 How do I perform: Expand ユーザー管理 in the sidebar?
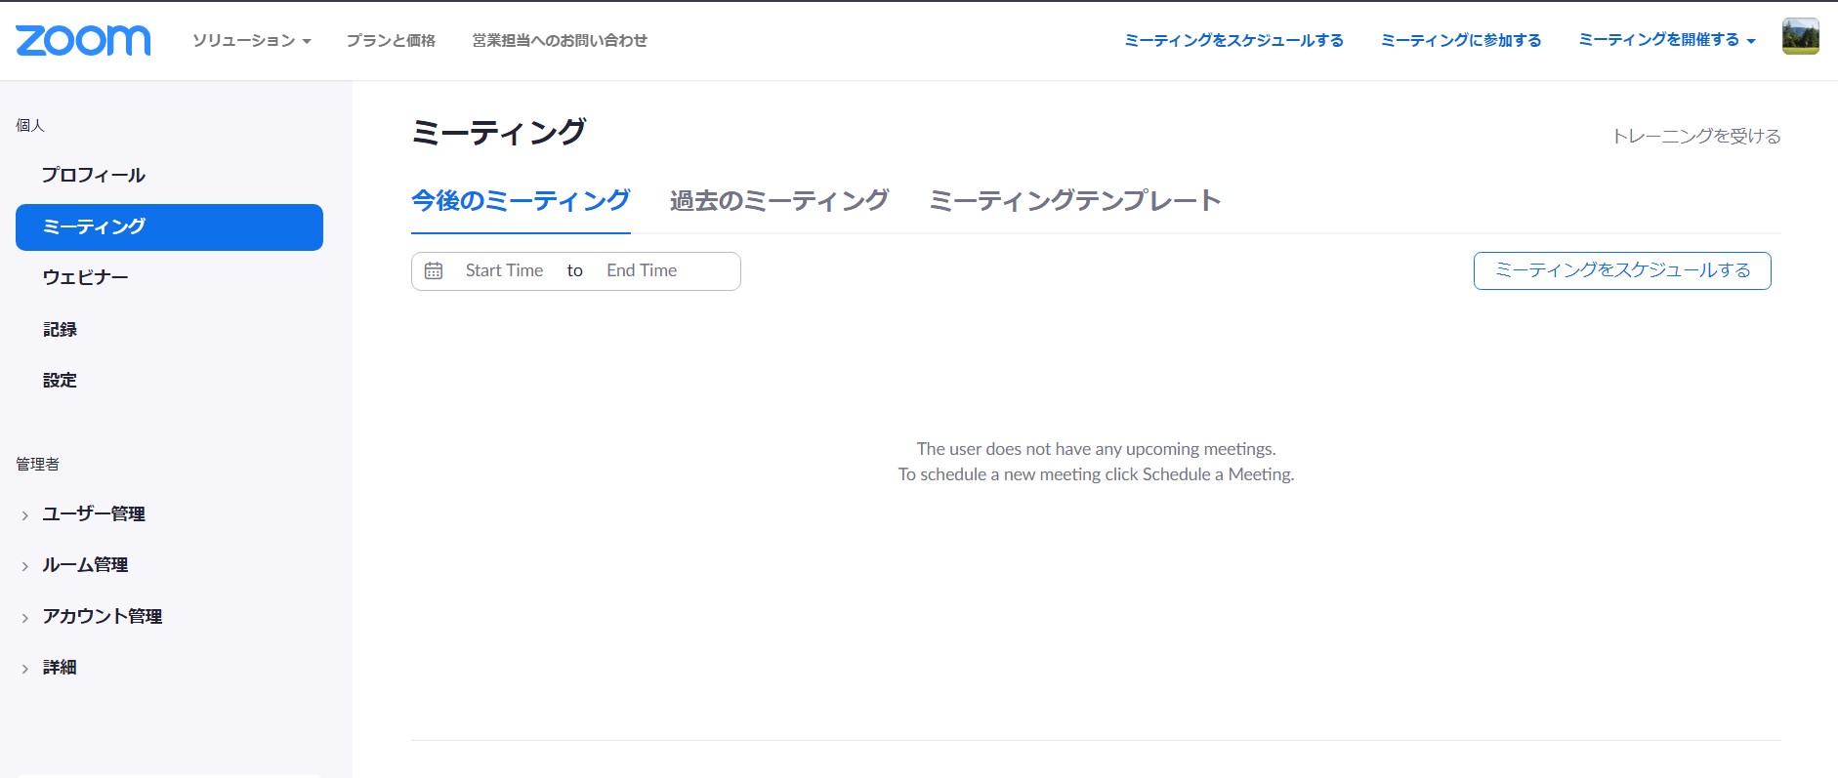(93, 514)
